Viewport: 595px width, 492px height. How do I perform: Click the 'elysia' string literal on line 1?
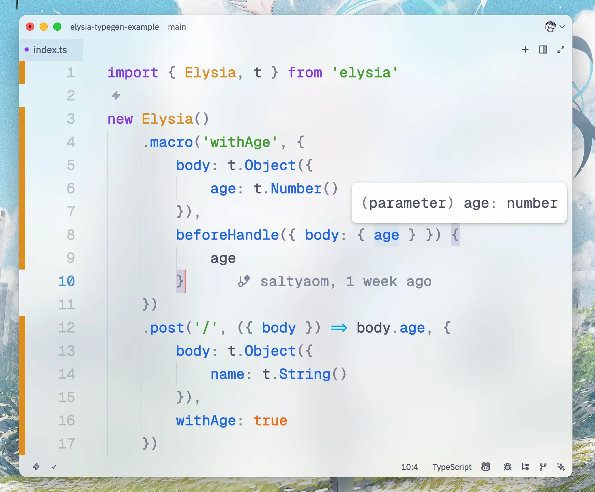[x=365, y=73]
